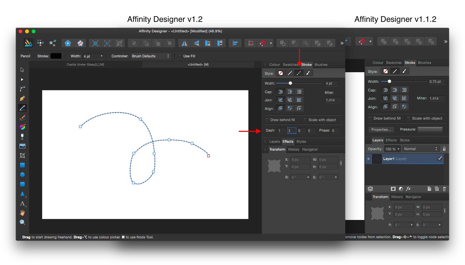The height and width of the screenshot is (265, 465).
Task: Click the Pressure curve button in v1.1.2
Action: (430, 129)
